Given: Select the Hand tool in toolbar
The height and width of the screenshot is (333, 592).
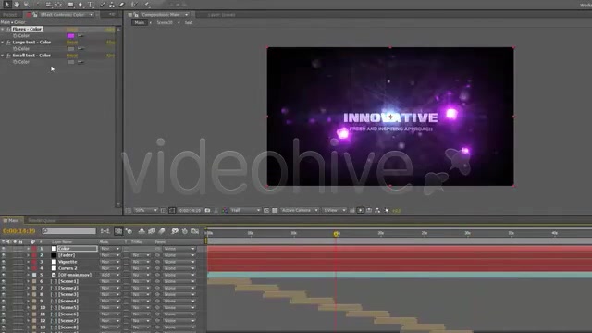Looking at the screenshot, I should 17,5.
